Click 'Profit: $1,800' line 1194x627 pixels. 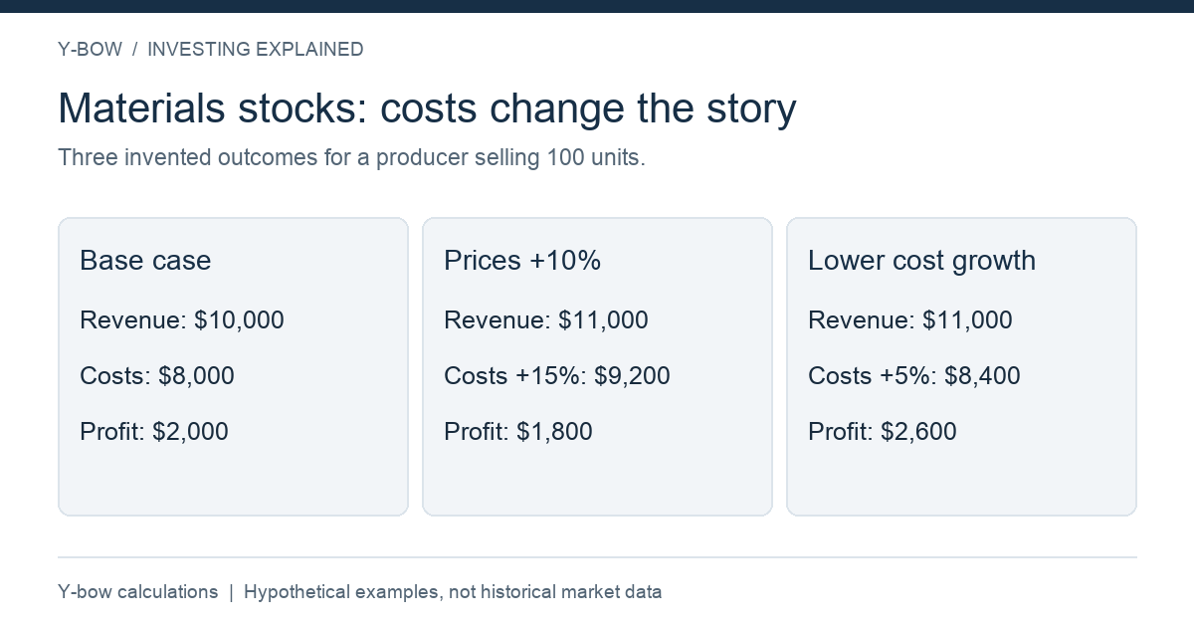click(518, 432)
